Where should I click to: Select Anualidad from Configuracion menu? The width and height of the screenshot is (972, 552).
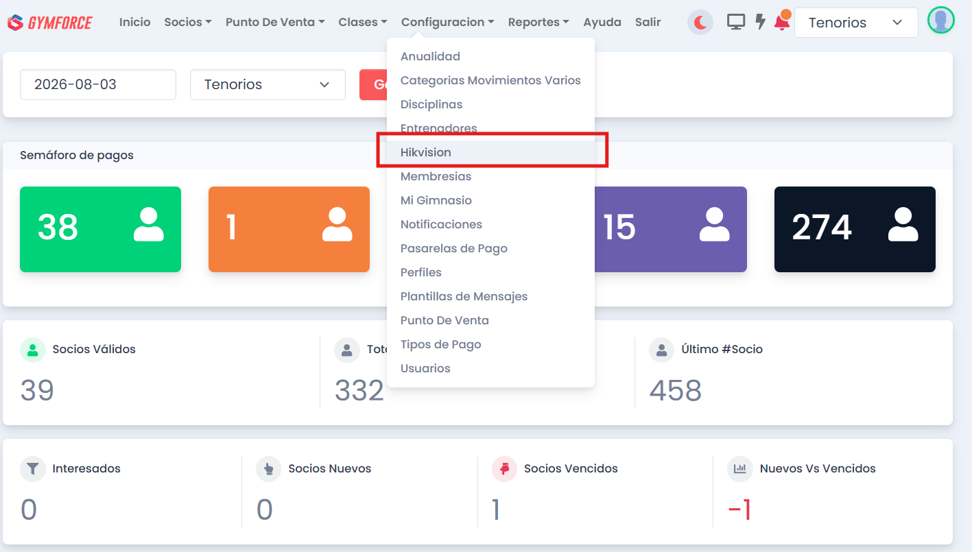pyautogui.click(x=490, y=56)
